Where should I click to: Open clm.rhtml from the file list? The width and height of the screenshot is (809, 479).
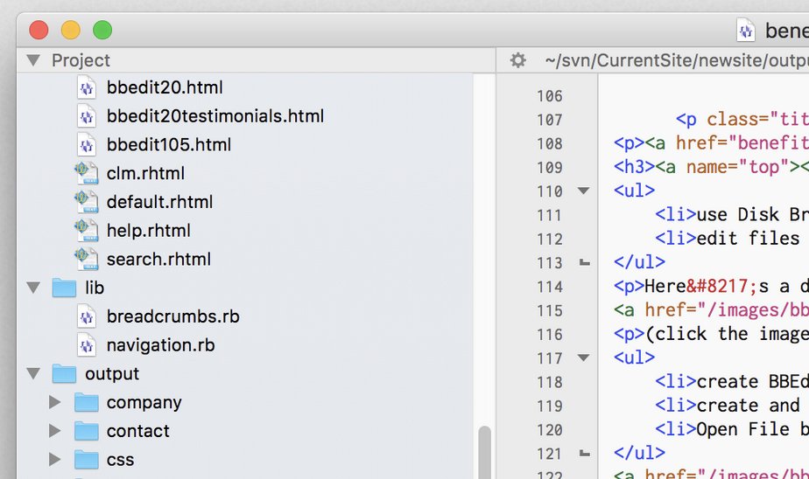pos(145,173)
